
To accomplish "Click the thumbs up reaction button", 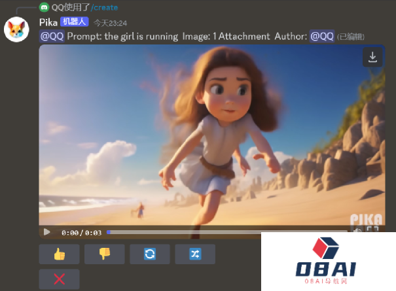I will coord(59,254).
